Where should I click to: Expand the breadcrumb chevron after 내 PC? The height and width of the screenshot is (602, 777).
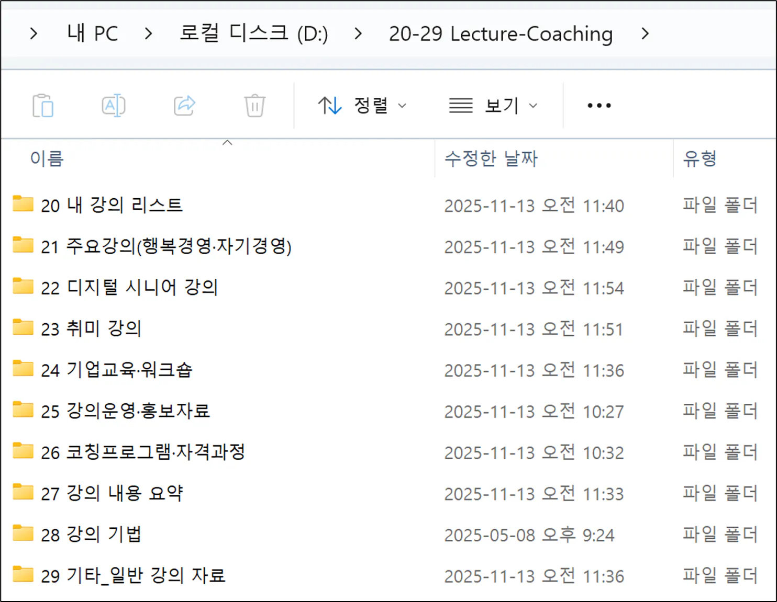pos(148,33)
